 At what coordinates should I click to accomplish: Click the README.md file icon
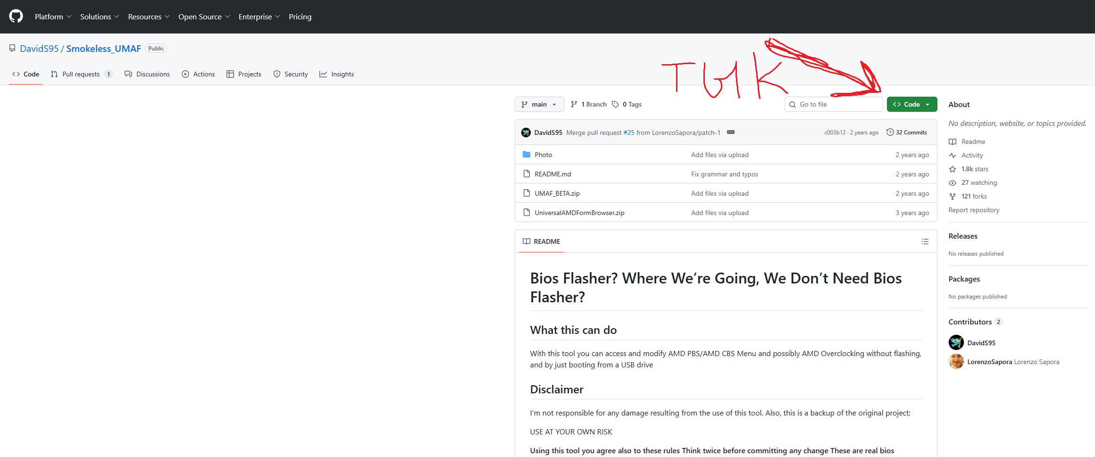(527, 174)
